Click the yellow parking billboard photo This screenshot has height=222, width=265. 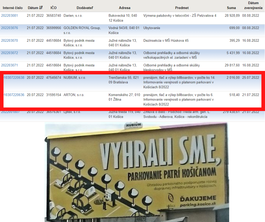(x=136, y=172)
